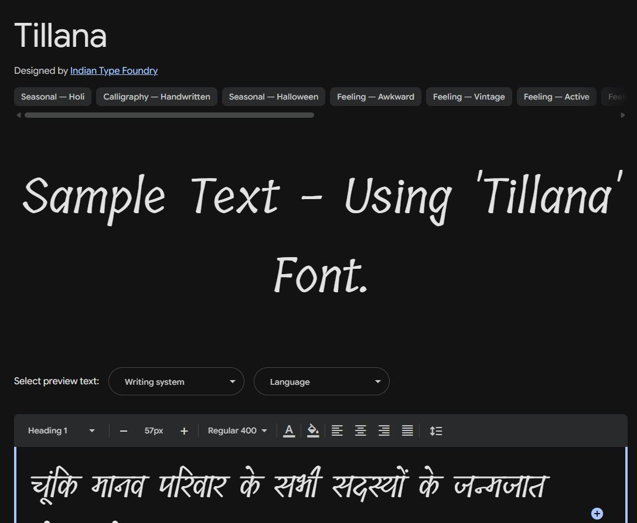The width and height of the screenshot is (637, 523).
Task: Select the Seasonal — Holi tag
Action: point(53,97)
